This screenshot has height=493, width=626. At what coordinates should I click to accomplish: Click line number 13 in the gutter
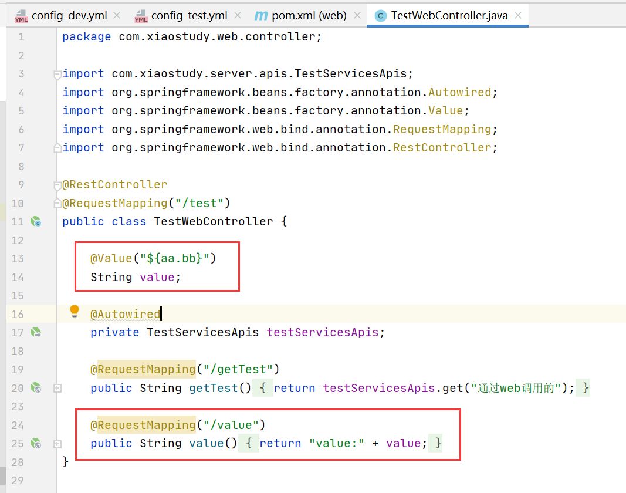[18, 259]
